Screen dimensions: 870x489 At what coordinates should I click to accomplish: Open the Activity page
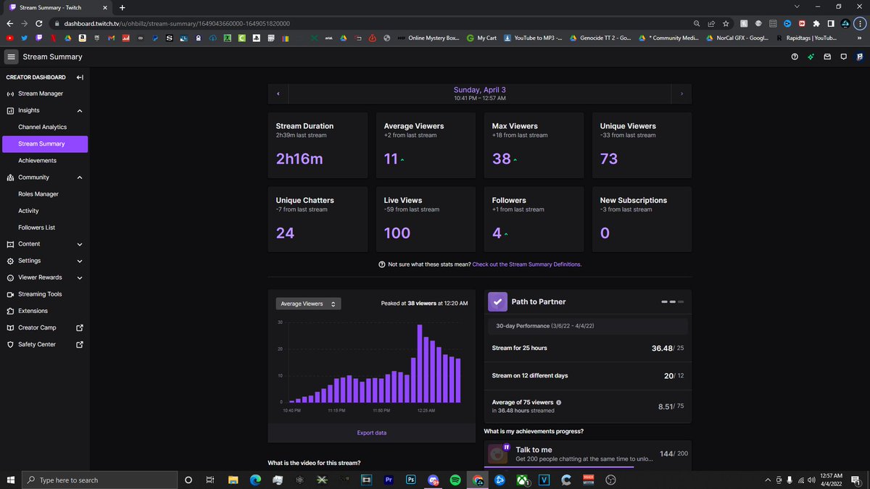point(45,211)
